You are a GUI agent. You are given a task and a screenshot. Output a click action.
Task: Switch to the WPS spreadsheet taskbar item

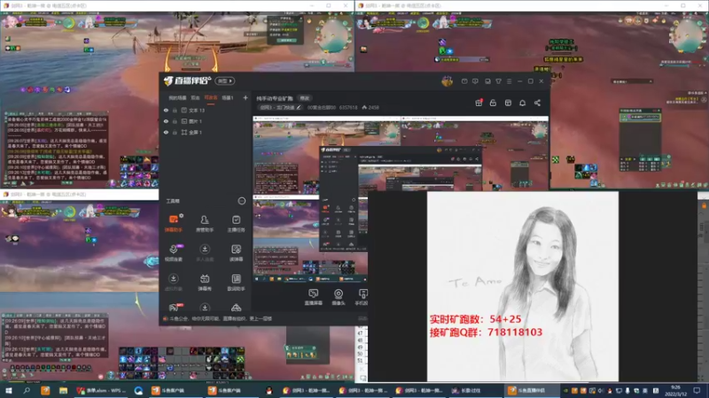(101, 390)
